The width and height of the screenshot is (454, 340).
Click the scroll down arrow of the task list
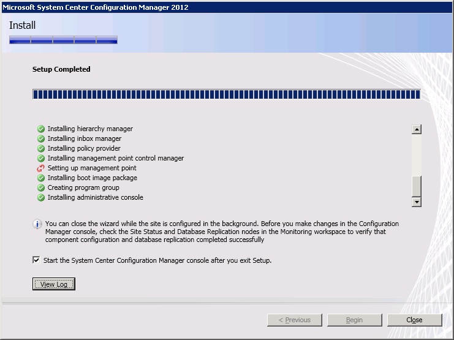tap(417, 202)
